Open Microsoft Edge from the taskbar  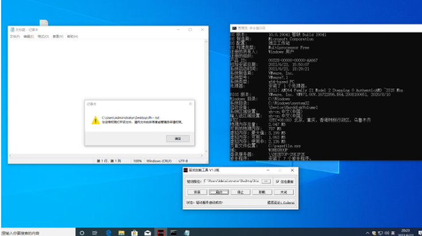pyautogui.click(x=109, y=233)
